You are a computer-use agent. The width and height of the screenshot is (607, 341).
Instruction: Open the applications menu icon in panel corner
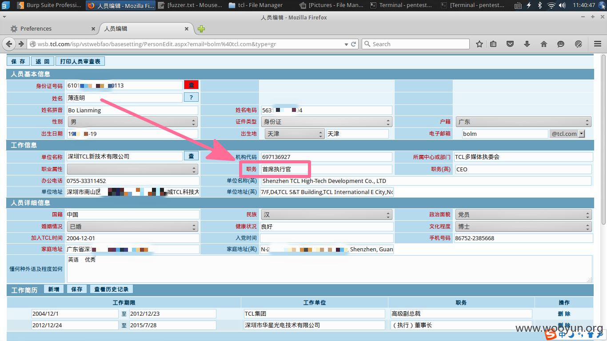click(x=6, y=5)
